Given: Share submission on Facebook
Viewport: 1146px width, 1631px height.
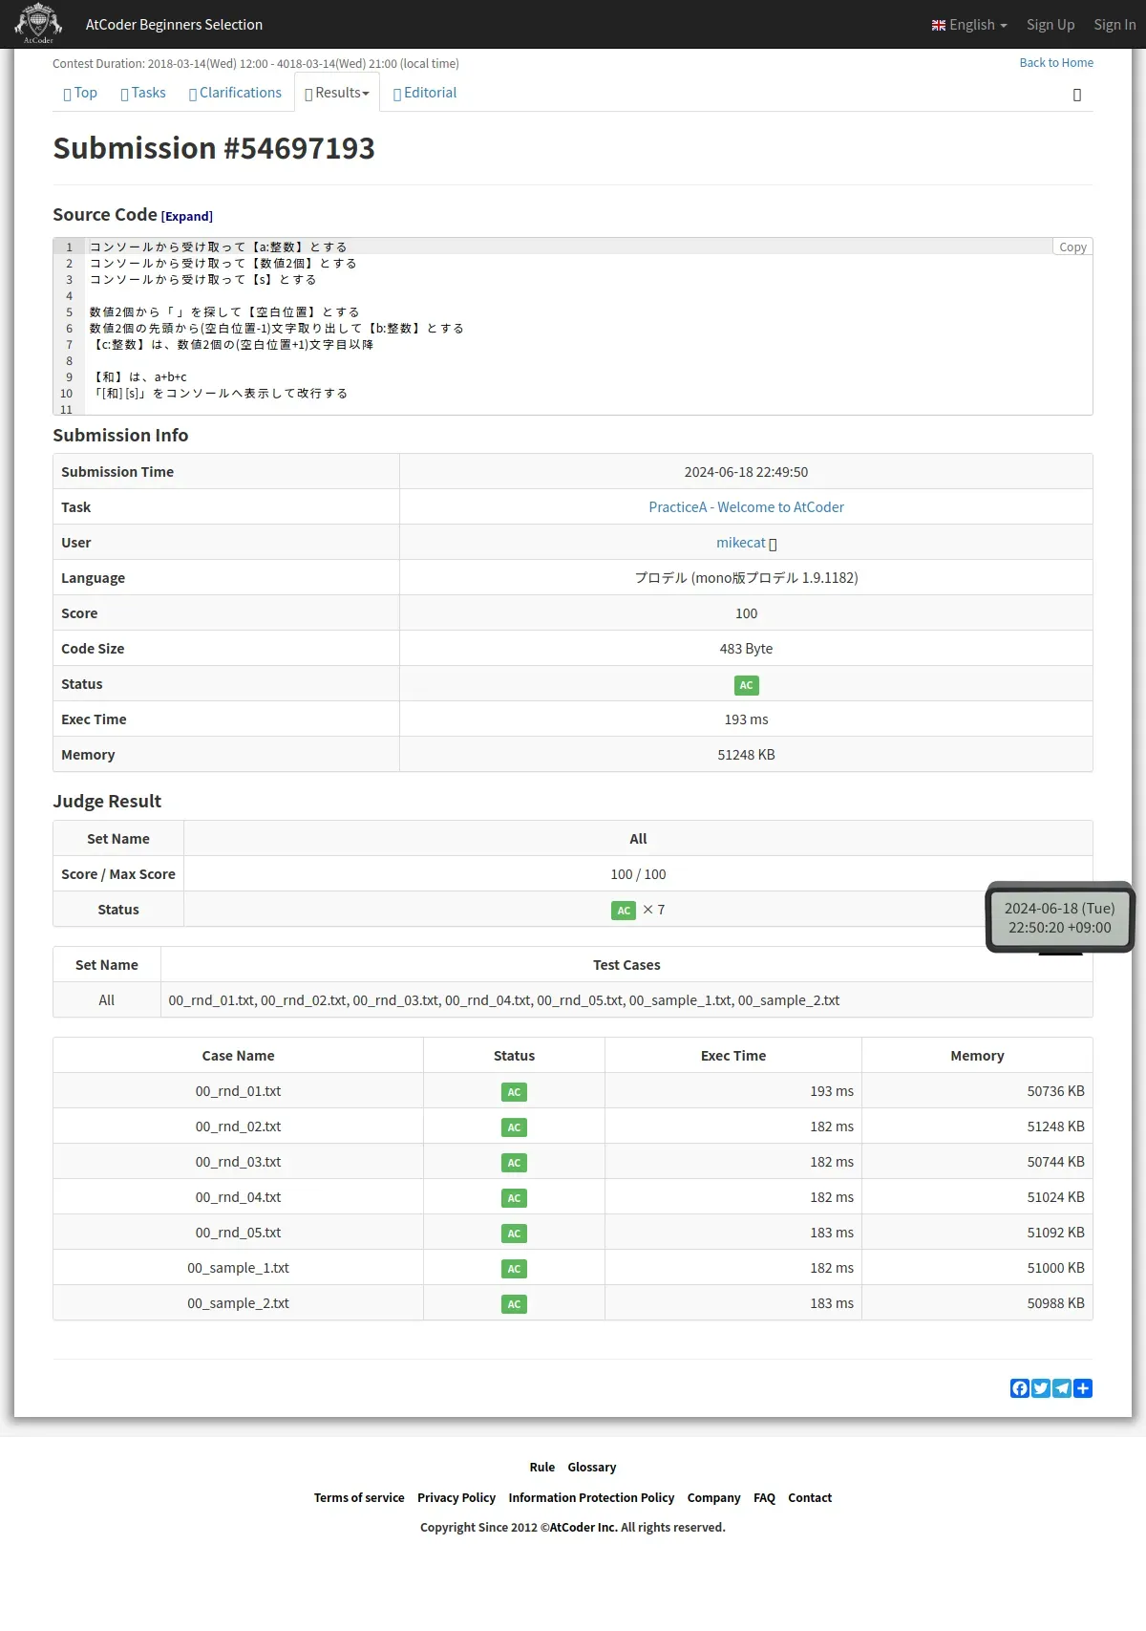Looking at the screenshot, I should pos(1020,1388).
